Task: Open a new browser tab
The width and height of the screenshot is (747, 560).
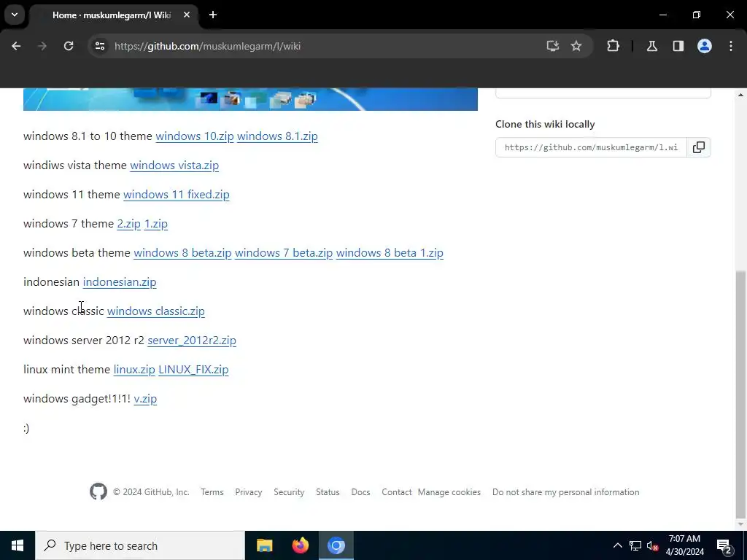Action: (213, 15)
